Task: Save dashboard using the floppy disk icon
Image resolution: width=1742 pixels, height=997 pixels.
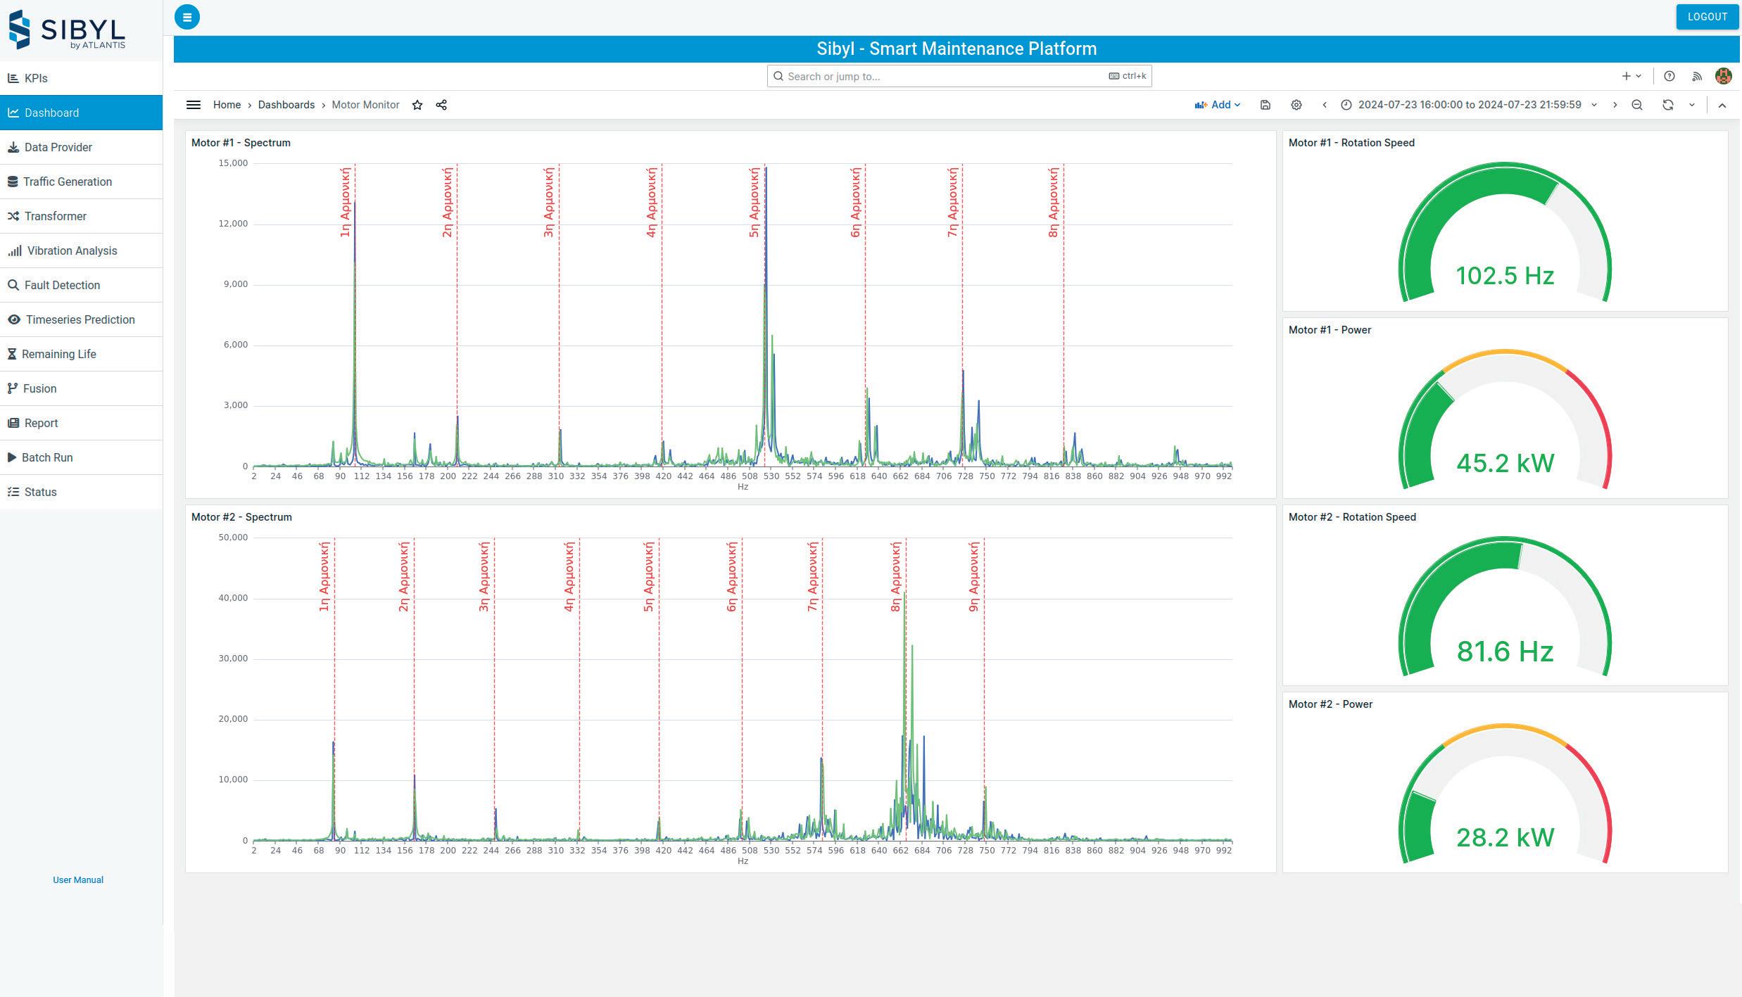Action: coord(1265,105)
